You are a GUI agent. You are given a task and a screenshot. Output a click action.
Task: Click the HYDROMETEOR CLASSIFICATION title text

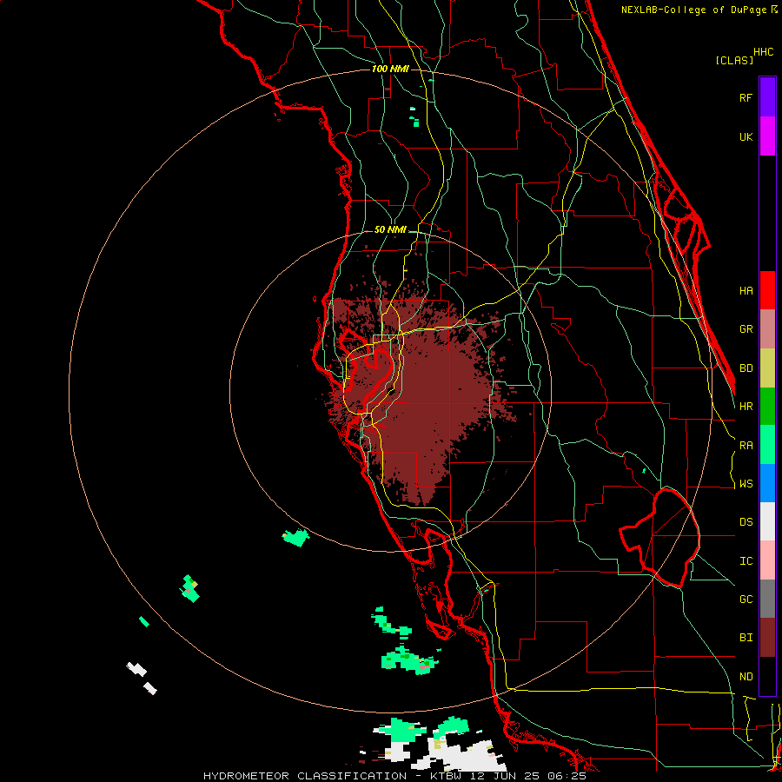tap(305, 776)
